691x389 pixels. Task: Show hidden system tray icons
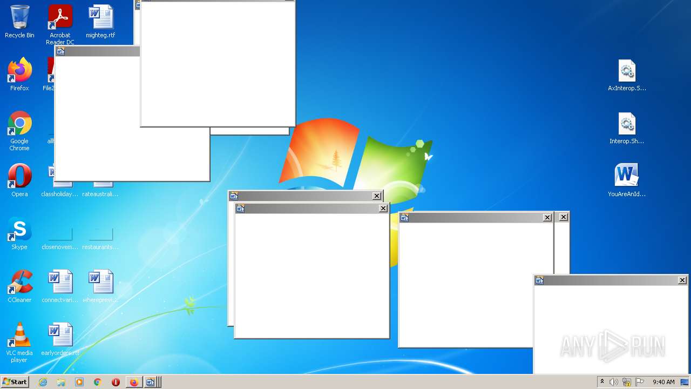pos(602,381)
